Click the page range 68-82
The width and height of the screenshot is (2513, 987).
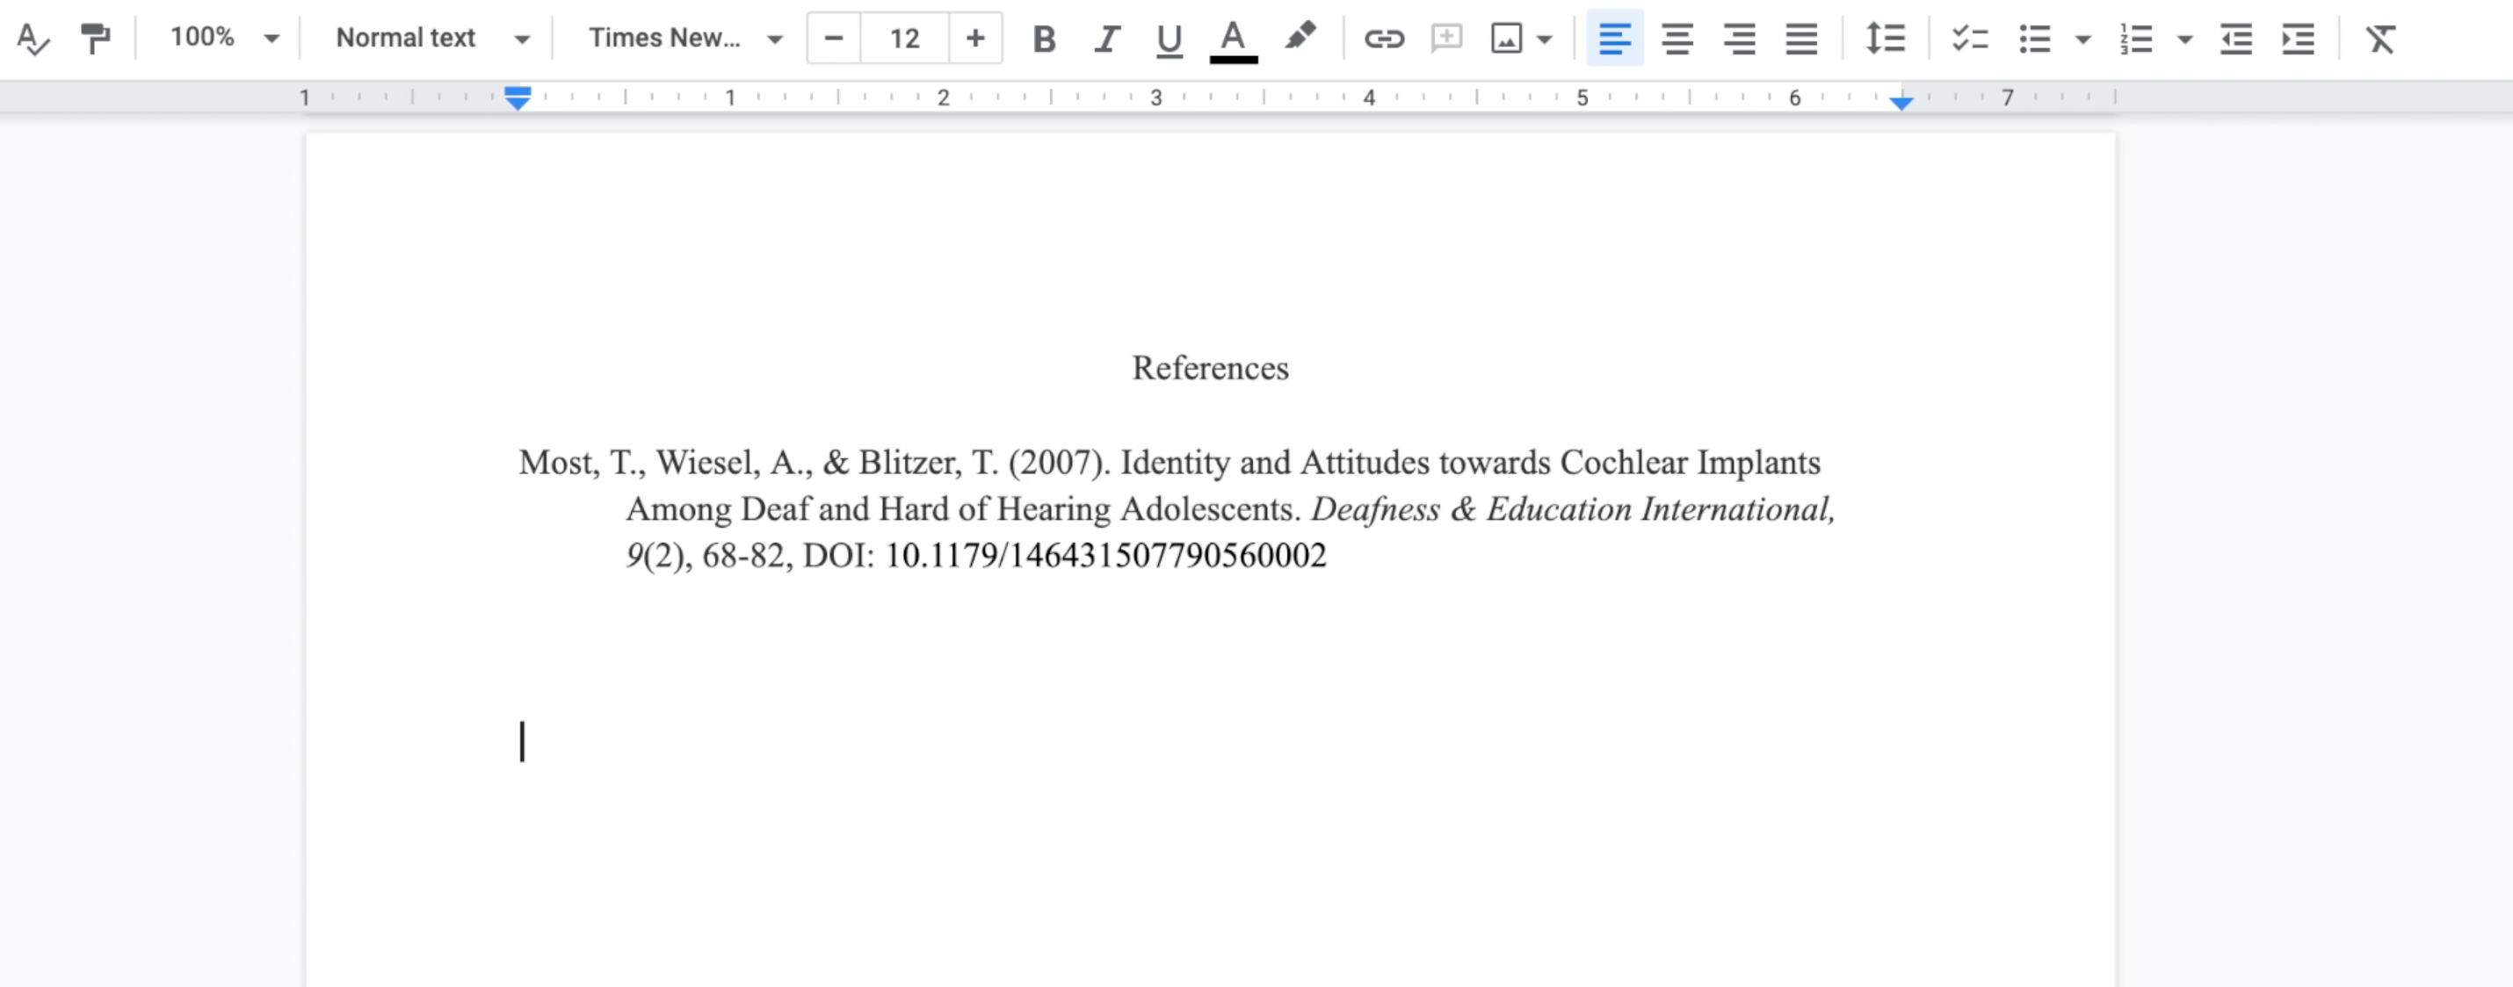[743, 556]
